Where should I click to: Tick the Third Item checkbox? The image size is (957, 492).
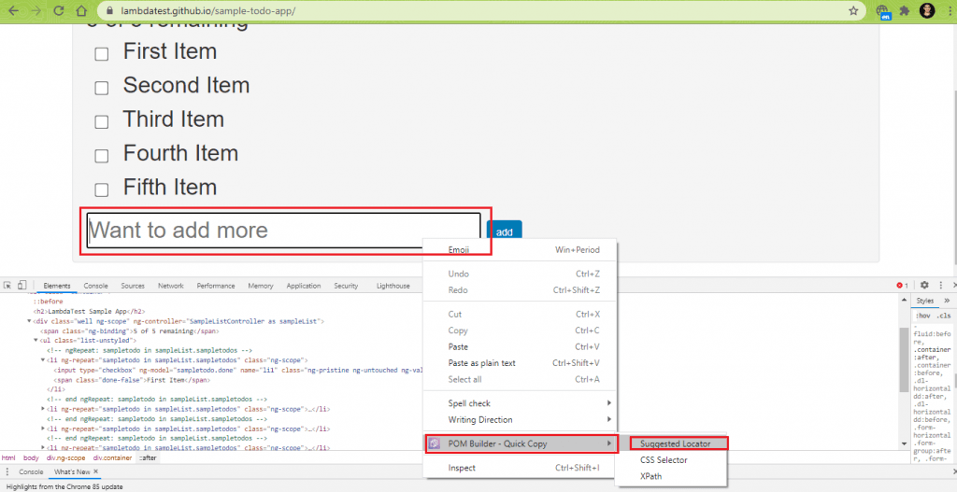[102, 121]
